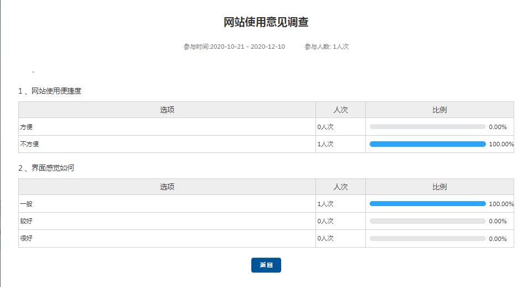Click the 方便 option row label
Image resolution: width=528 pixels, height=287 pixels.
(27, 127)
